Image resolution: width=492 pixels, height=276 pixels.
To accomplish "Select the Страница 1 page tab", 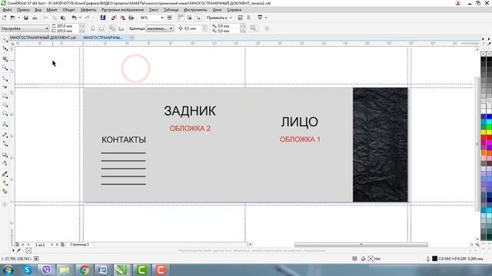I will click(79, 245).
